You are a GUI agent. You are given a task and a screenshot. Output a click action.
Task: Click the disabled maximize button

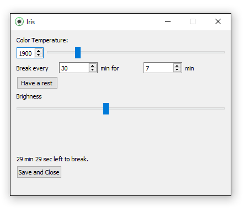tap(193, 21)
